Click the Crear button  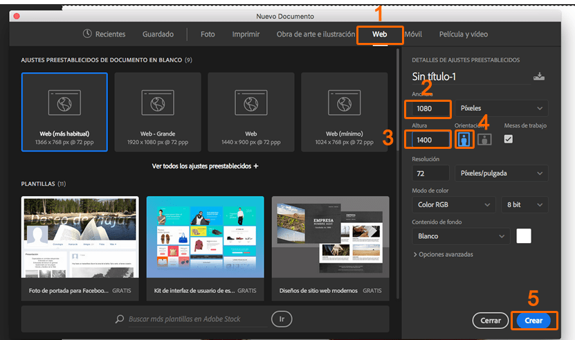(x=533, y=321)
